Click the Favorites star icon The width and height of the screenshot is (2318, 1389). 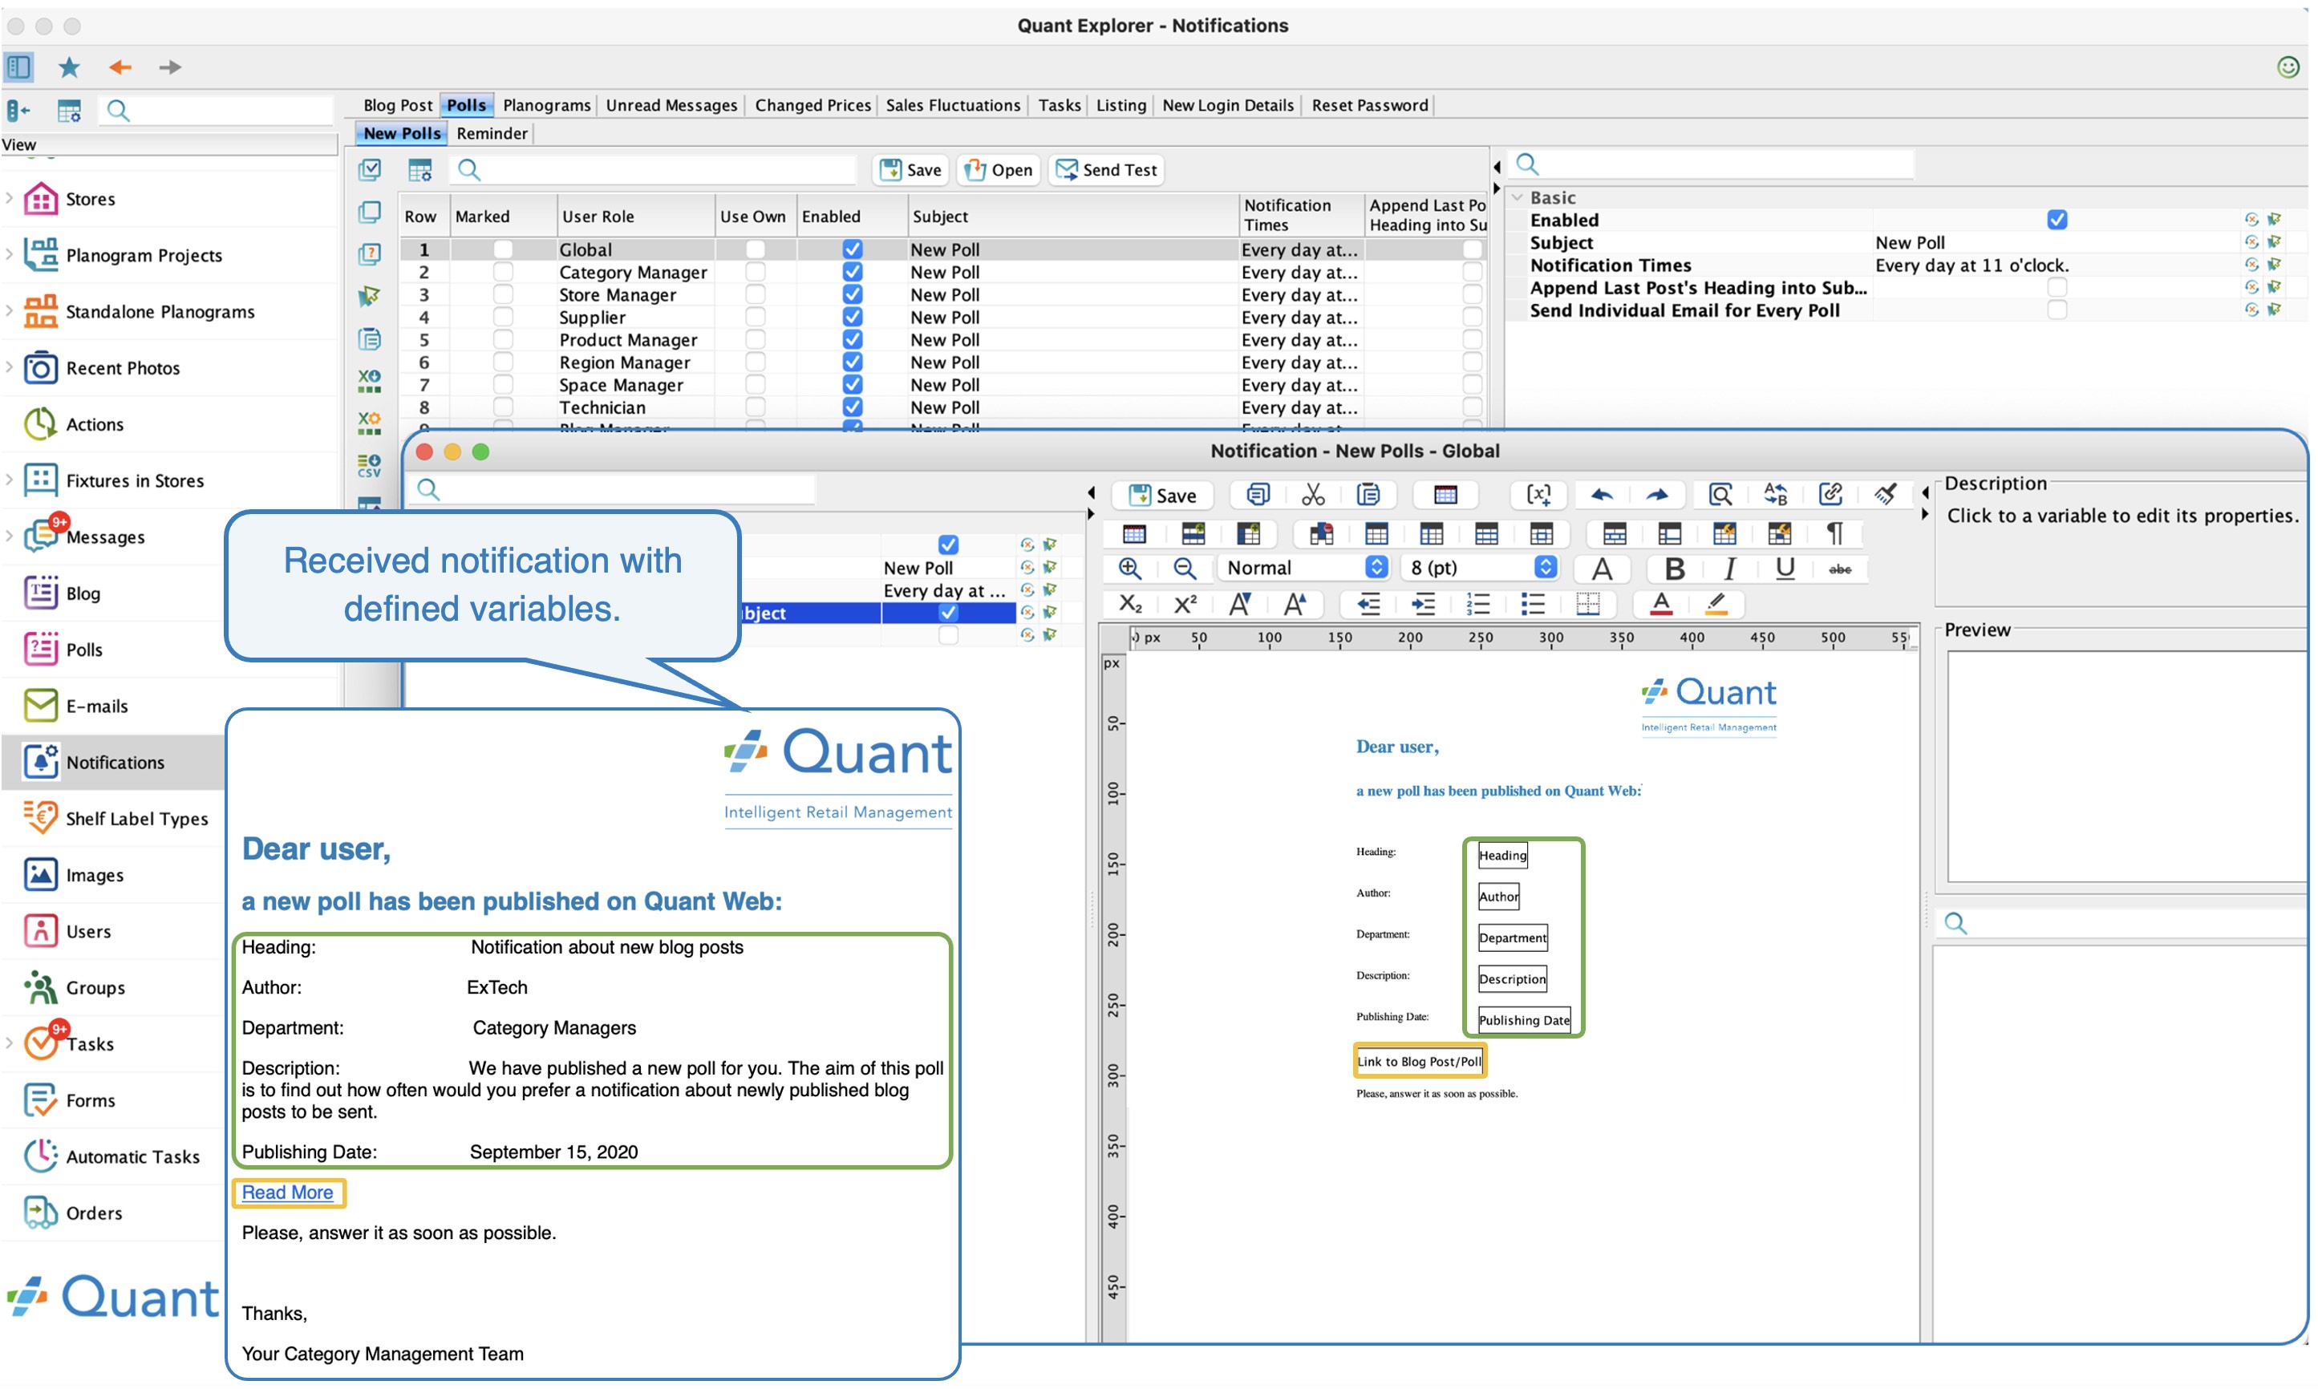coord(69,67)
